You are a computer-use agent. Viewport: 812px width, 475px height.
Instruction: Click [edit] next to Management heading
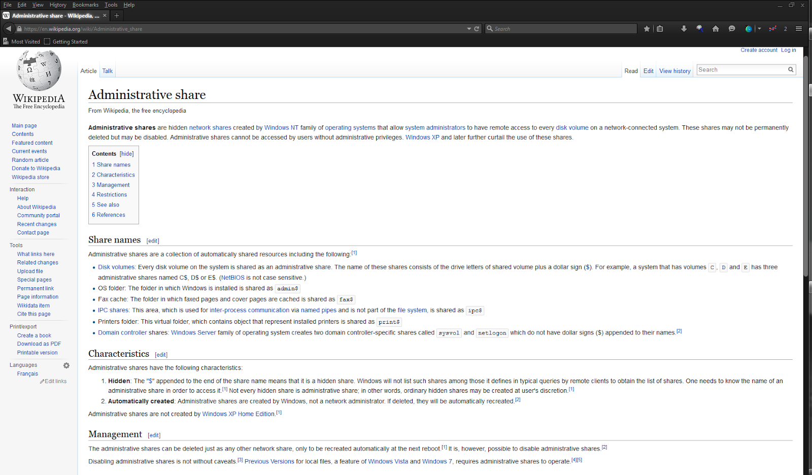pos(154,435)
